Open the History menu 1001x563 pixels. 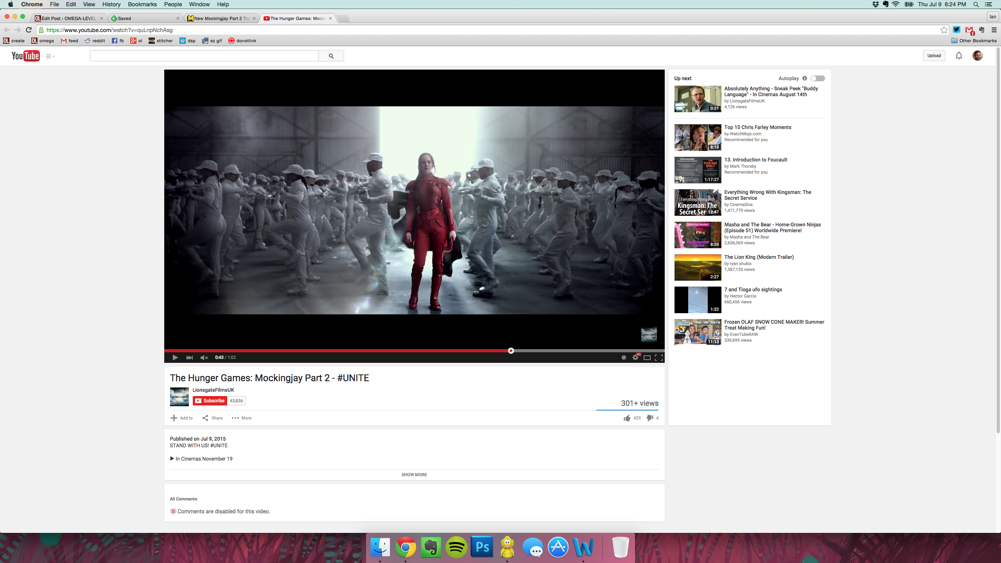[111, 4]
